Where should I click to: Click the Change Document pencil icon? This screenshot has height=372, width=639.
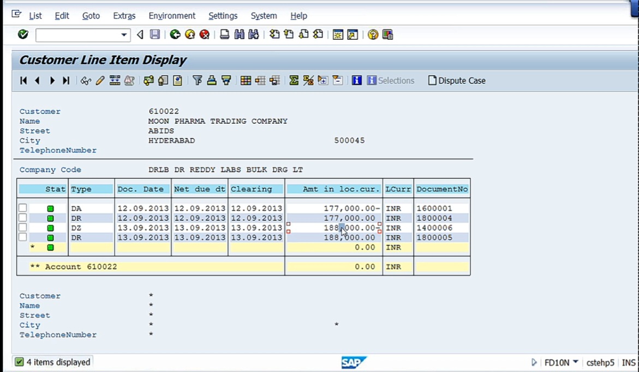point(100,81)
